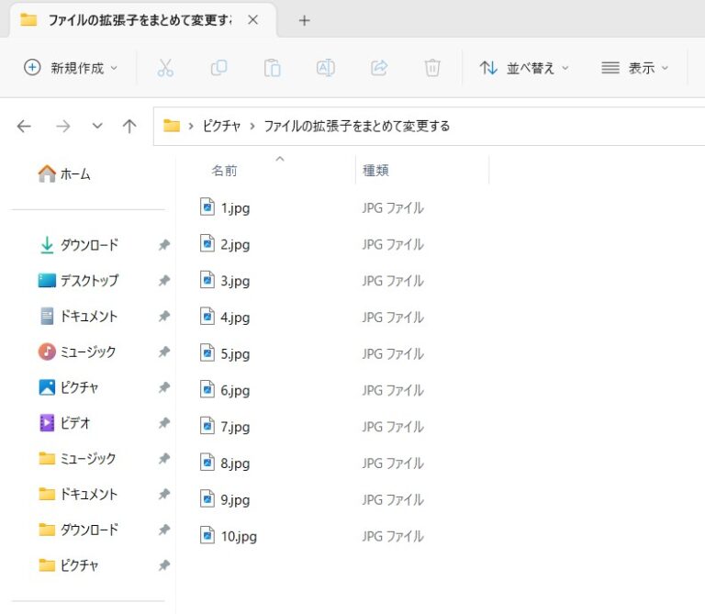Open the 並べ替え sort dropdown

[x=524, y=68]
